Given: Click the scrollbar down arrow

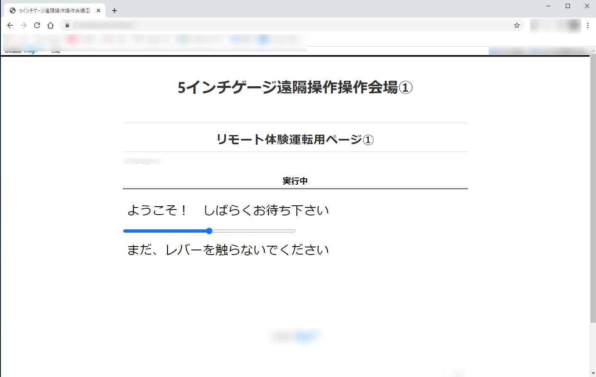Looking at the screenshot, I should (593, 374).
